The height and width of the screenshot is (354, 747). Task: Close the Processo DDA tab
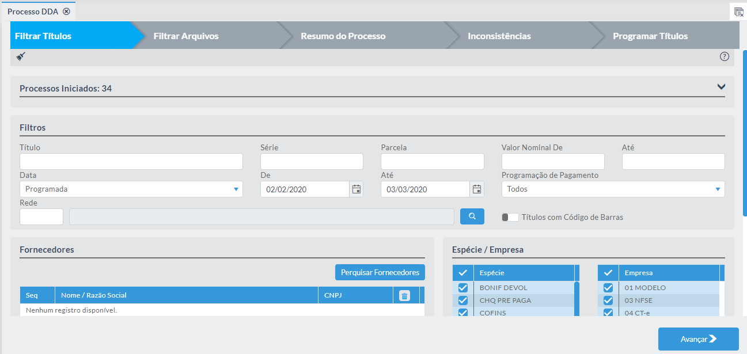[66, 12]
